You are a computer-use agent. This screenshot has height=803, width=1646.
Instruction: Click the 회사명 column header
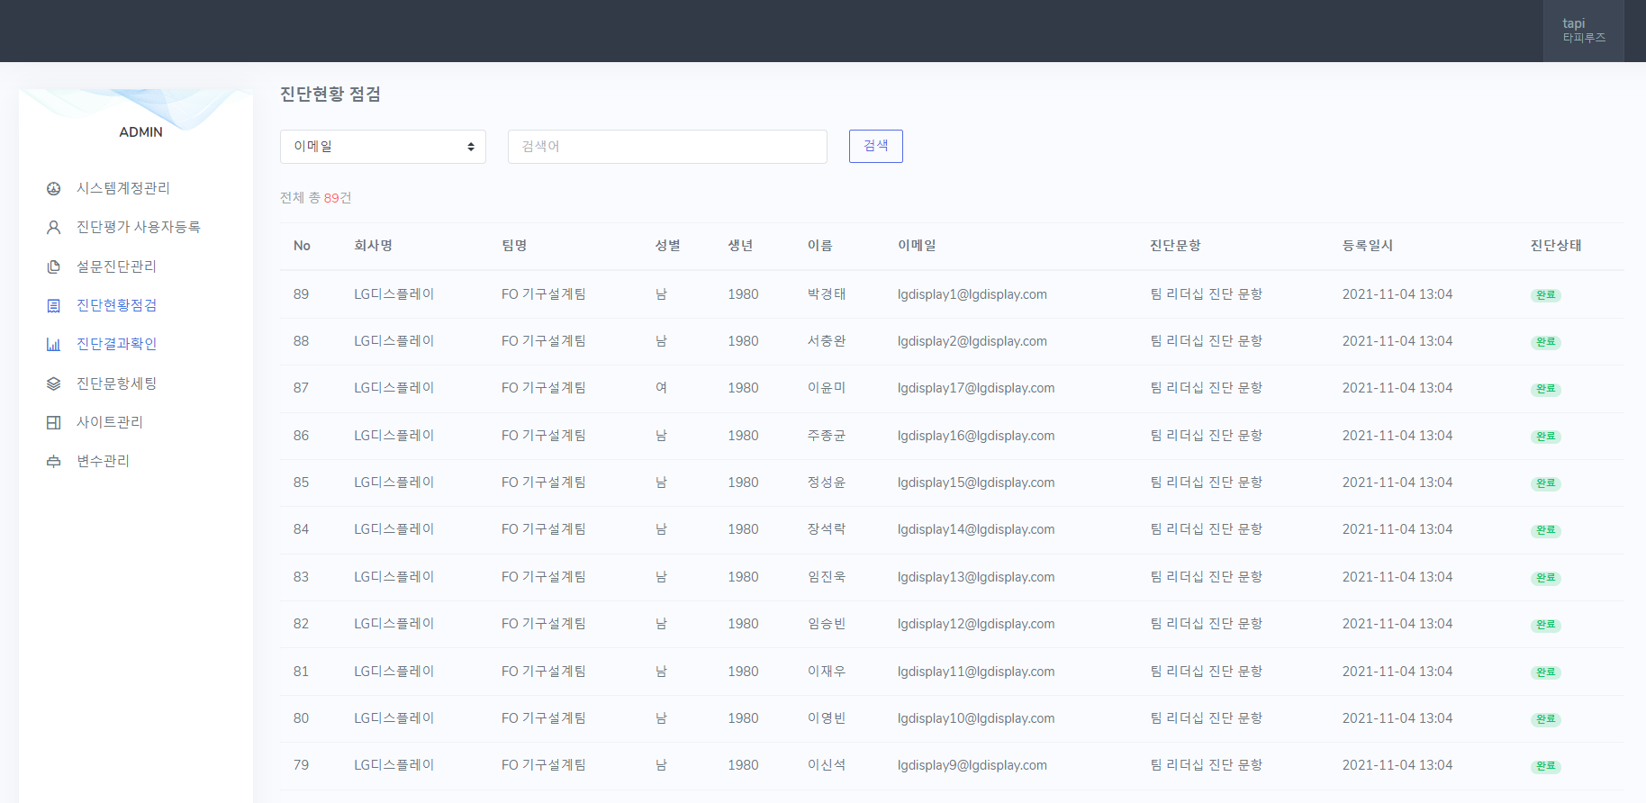(x=373, y=246)
